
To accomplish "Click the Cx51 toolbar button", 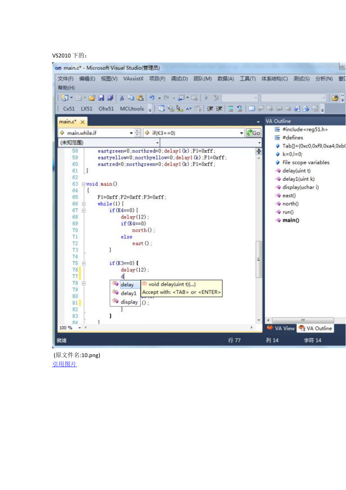I will tap(69, 109).
